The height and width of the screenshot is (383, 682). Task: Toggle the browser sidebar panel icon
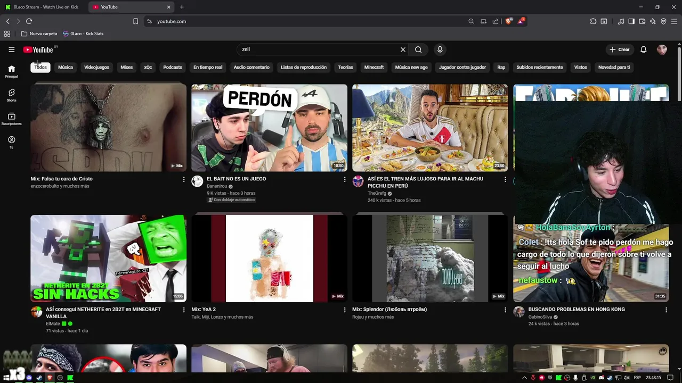[x=631, y=21]
